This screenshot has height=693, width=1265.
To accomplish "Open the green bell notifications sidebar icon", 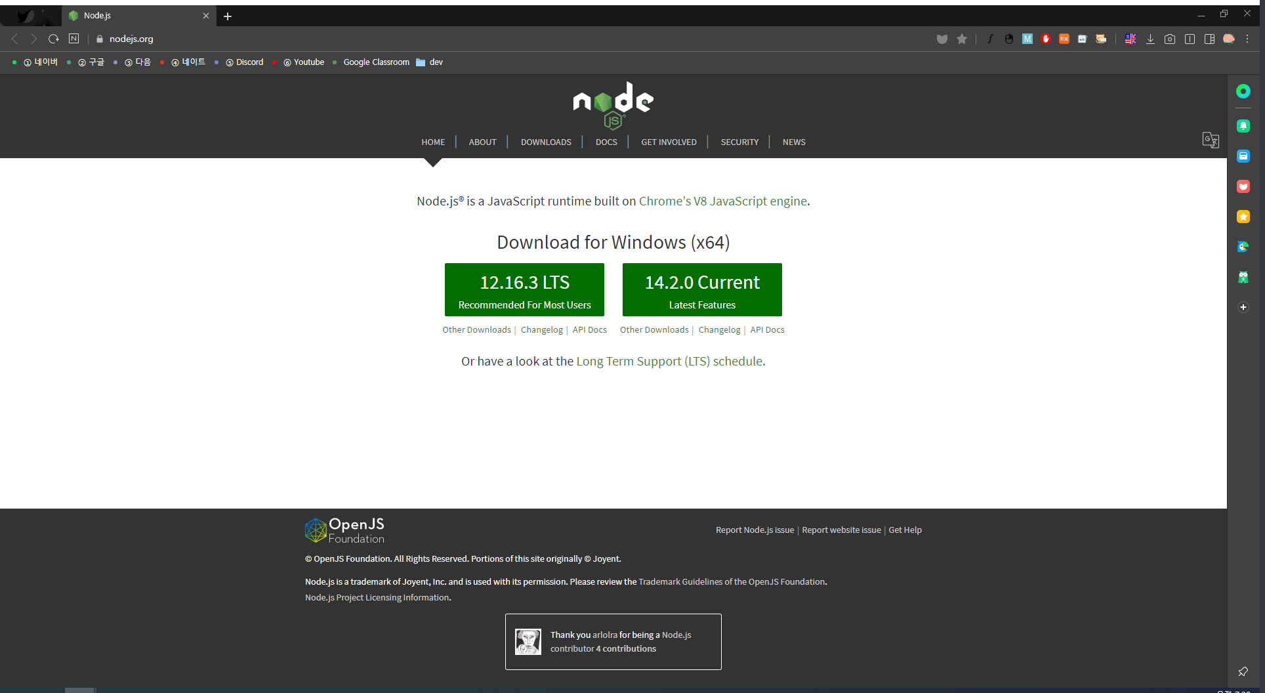I will [x=1243, y=126].
